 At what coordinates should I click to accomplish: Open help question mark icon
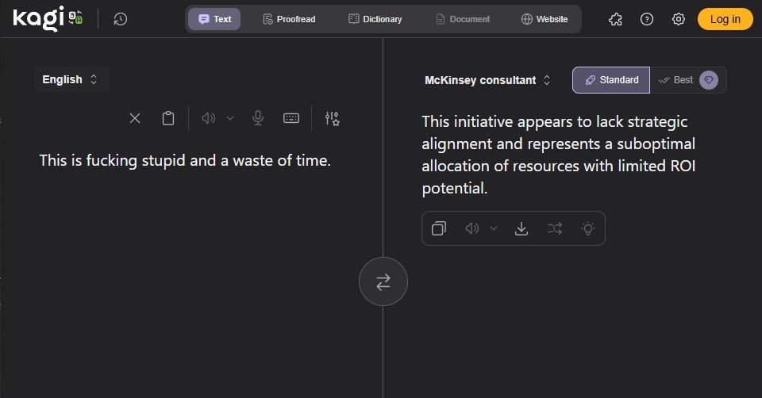pos(647,19)
